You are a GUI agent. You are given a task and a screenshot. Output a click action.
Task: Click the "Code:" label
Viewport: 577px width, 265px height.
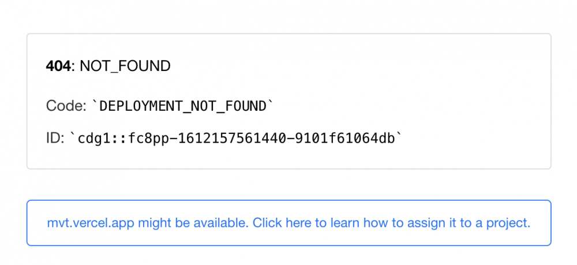tap(65, 106)
